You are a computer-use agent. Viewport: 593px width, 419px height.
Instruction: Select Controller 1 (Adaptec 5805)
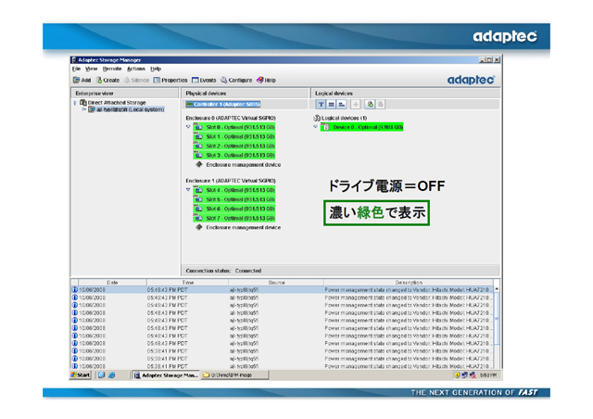(222, 104)
